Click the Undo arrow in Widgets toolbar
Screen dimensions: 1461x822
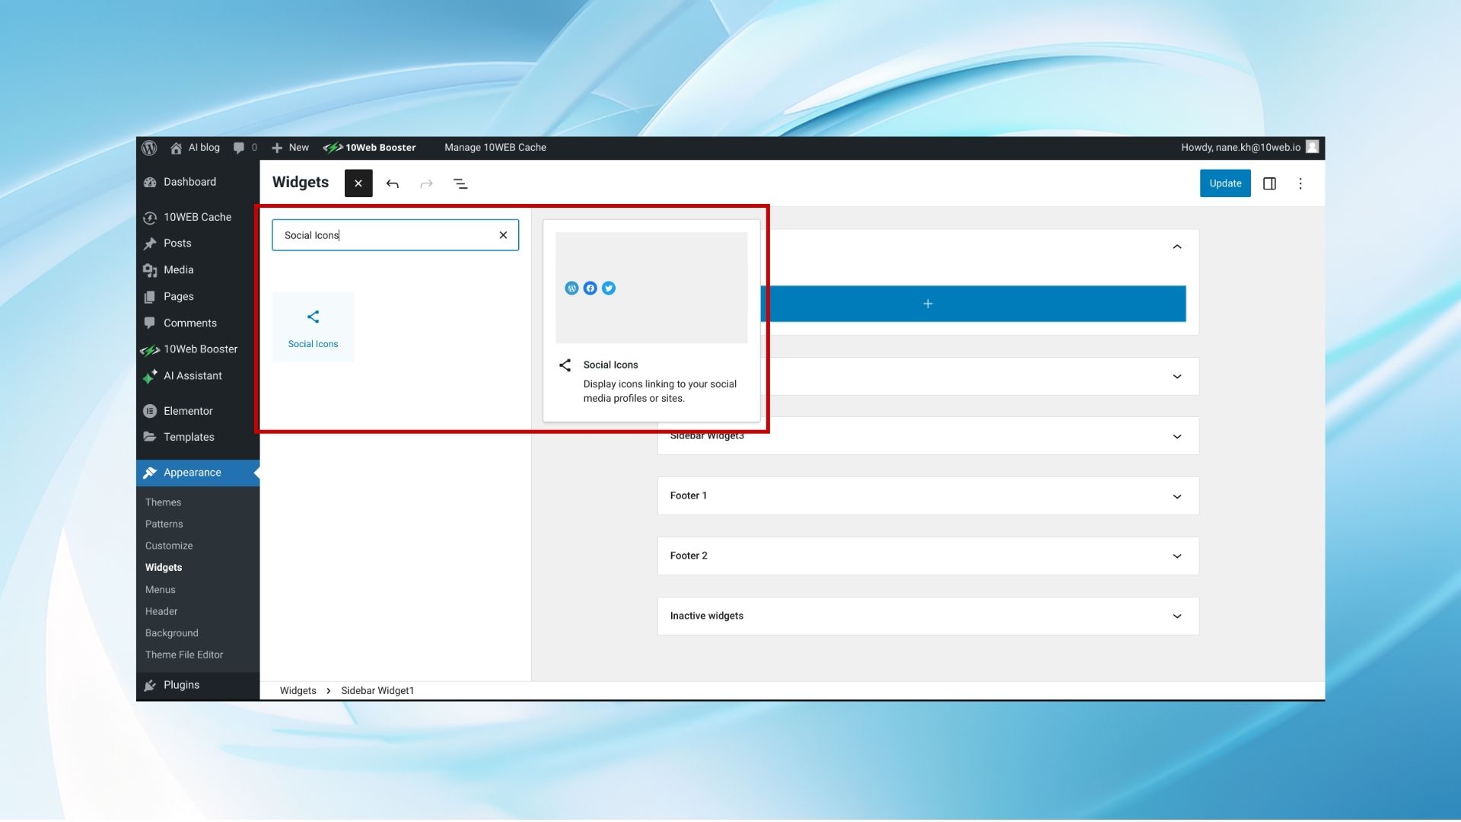[393, 183]
